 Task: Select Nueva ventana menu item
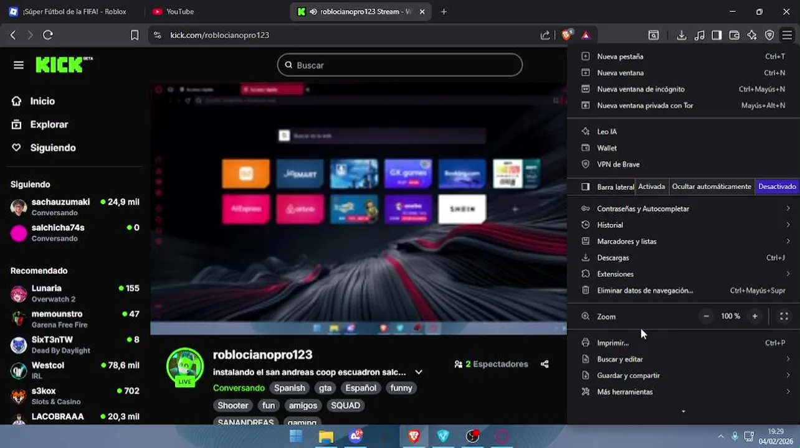(683, 73)
